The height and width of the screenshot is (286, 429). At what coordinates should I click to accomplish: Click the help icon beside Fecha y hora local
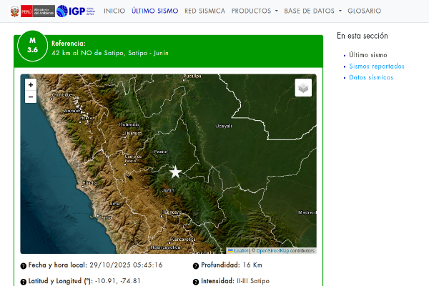[24, 266]
